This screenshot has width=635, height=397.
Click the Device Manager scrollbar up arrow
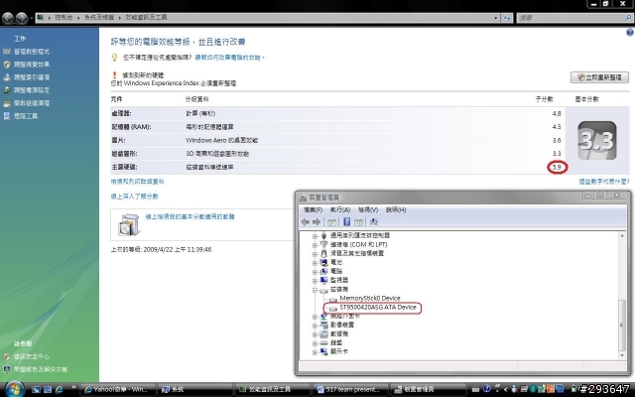point(622,235)
